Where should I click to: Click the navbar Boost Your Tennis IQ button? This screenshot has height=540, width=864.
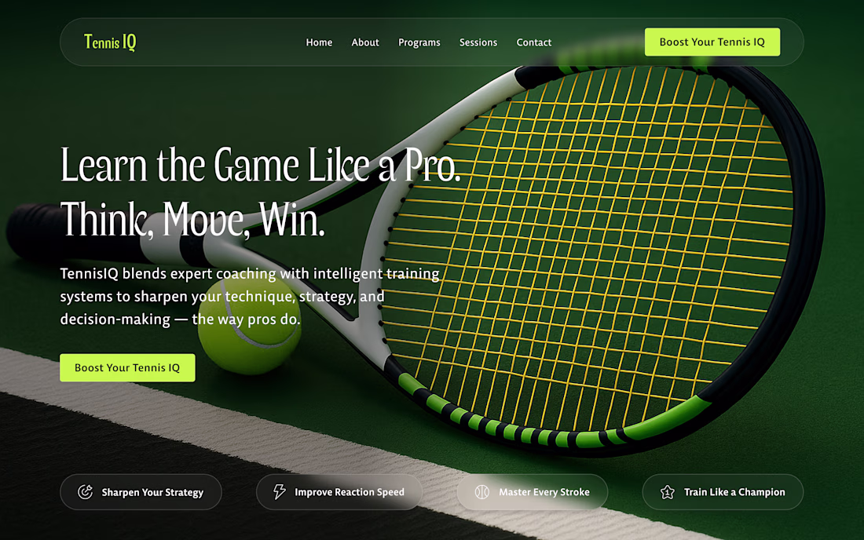[x=712, y=42]
